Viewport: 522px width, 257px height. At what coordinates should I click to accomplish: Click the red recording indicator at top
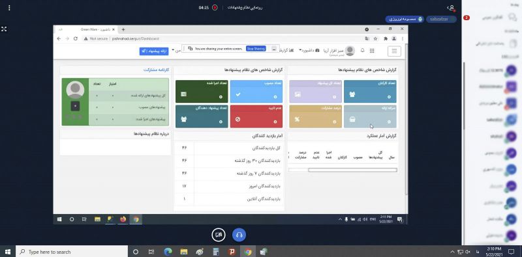[215, 7]
